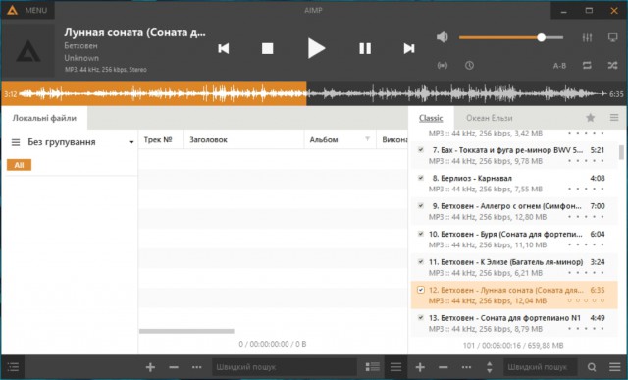The image size is (628, 380).
Task: Select track 11 Бетховен - К Элизе
Action: [x=514, y=267]
